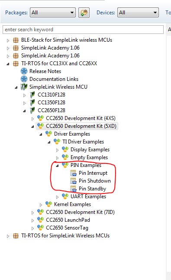The width and height of the screenshot is (171, 280).
Task: Collapse PIN Examples
Action: coord(57,166)
